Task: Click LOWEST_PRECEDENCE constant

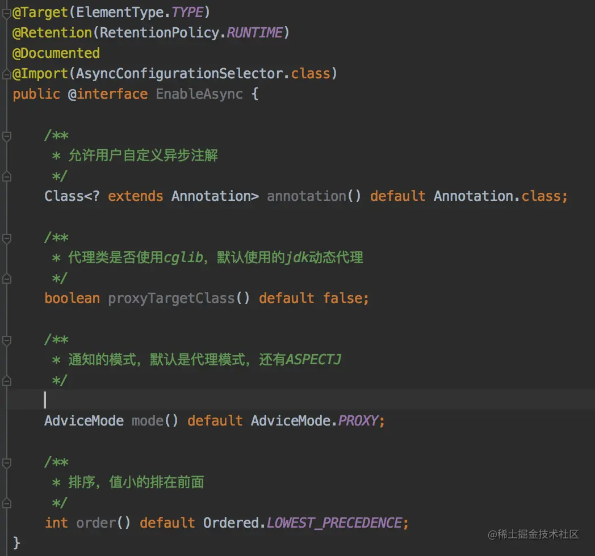Action: coord(334,524)
